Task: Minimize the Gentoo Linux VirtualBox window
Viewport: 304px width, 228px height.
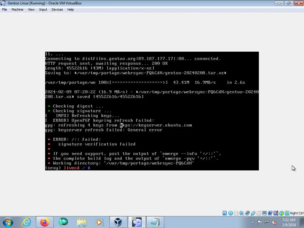Action: point(279,3)
